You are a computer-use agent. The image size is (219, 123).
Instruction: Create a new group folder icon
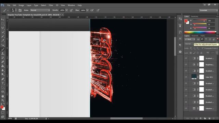(x=205, y=119)
